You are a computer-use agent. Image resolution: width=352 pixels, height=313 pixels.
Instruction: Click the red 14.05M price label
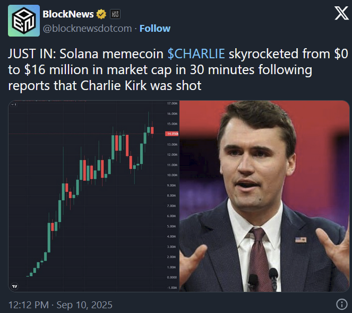(x=172, y=134)
